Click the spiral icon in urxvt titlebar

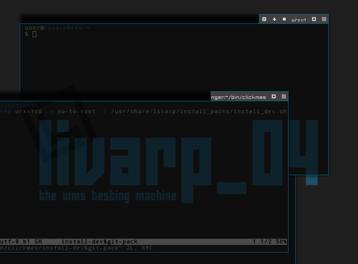[x=324, y=19]
